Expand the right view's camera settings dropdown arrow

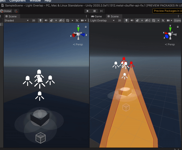171,21
